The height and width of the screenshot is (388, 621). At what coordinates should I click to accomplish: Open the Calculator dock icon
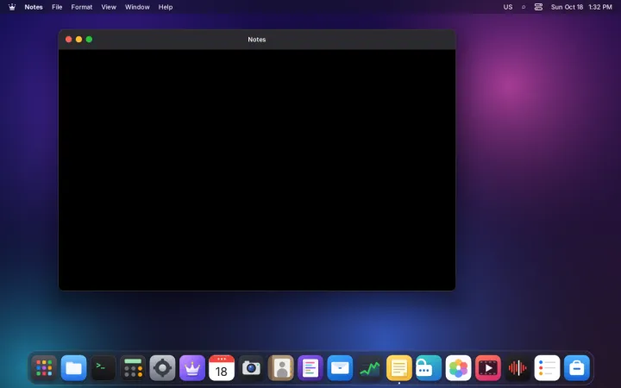tap(133, 368)
